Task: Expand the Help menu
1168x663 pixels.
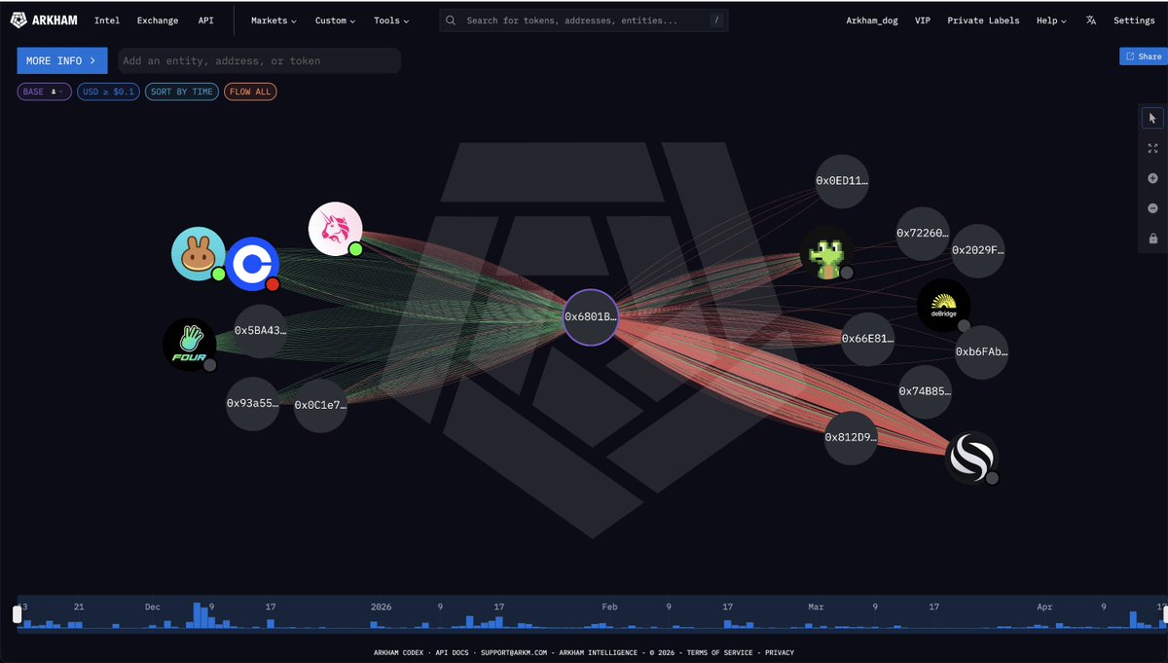Action: pyautogui.click(x=1051, y=20)
